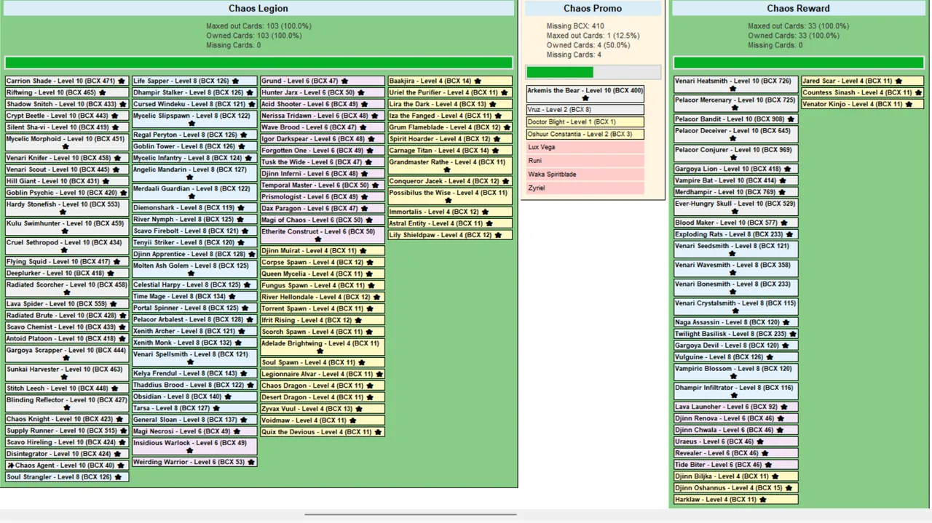The height and width of the screenshot is (523, 932).
Task: Click the Pelacor Conjurer card row
Action: point(735,153)
